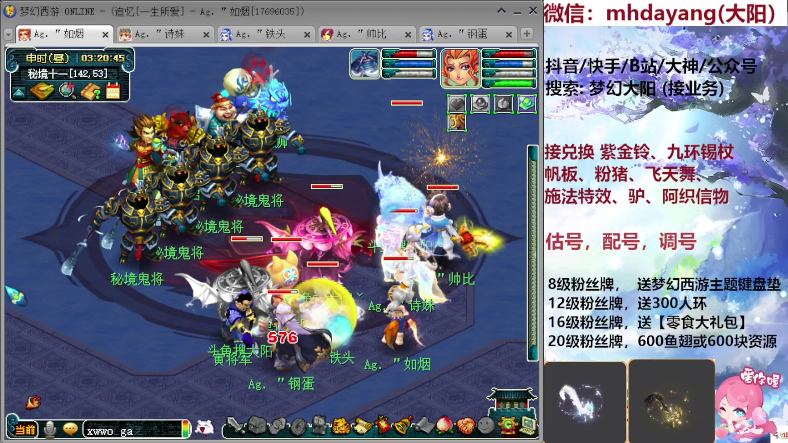Viewport: 788px width, 443px height.
Task: Click the red flame icon above chat bar
Action: [33, 402]
